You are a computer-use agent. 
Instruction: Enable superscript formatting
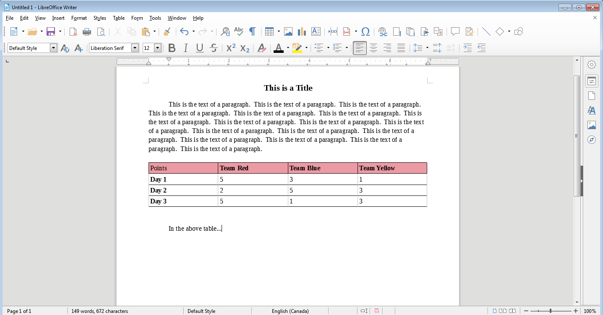coord(230,48)
